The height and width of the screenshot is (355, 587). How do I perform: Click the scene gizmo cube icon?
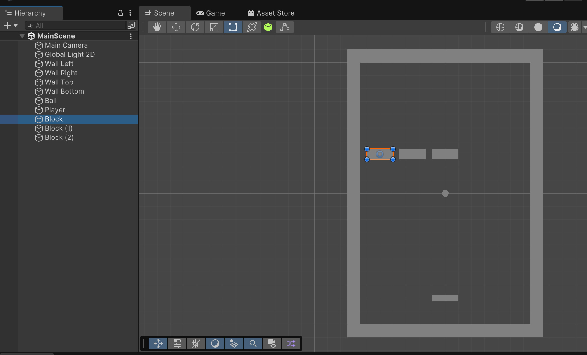pyautogui.click(x=268, y=27)
